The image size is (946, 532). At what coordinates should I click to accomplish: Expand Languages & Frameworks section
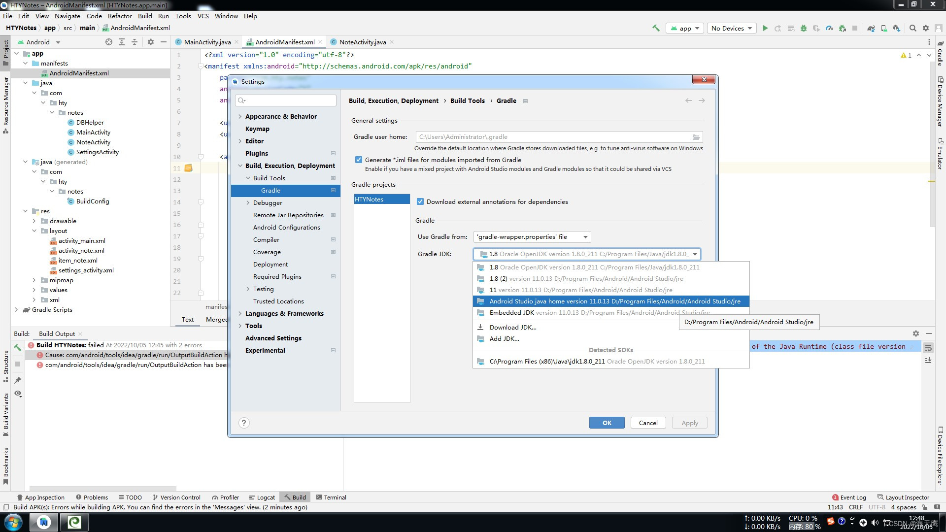coord(240,314)
